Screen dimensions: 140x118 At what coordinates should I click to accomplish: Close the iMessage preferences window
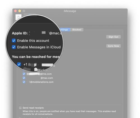click(x=15, y=11)
